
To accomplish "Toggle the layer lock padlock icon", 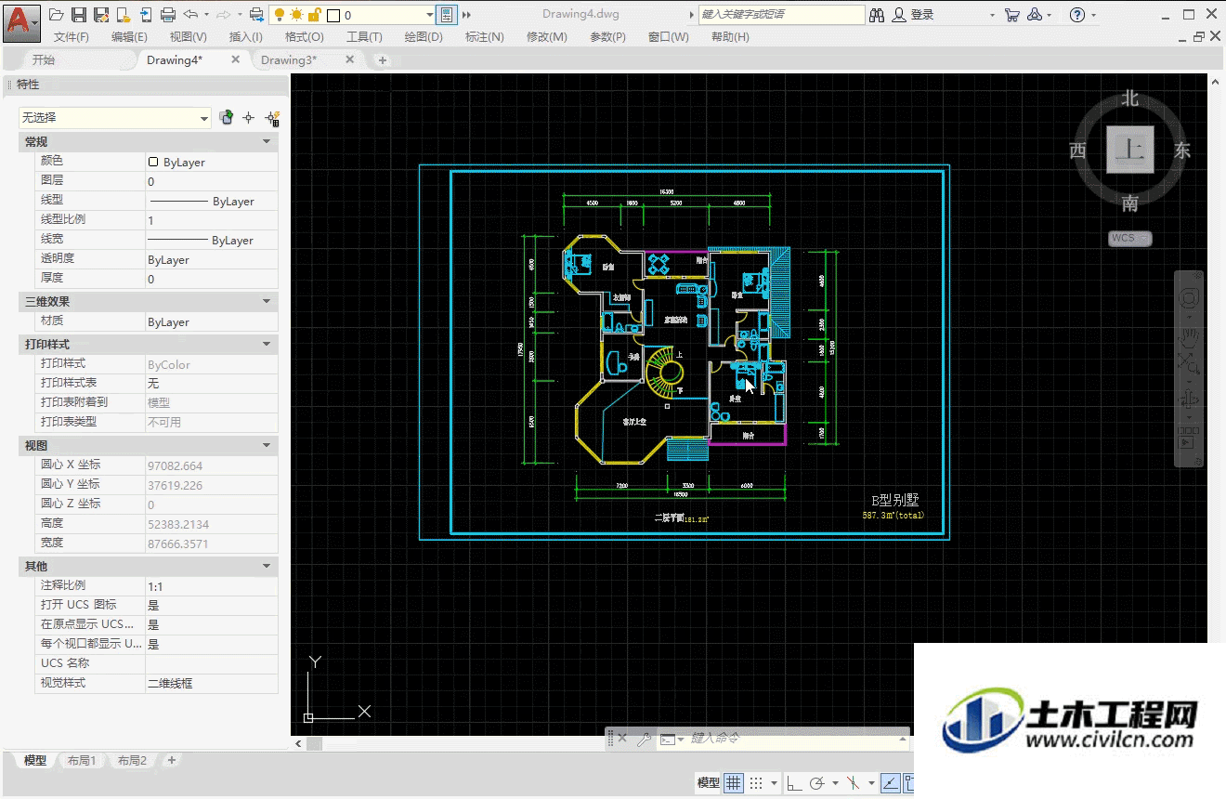I will 314,15.
